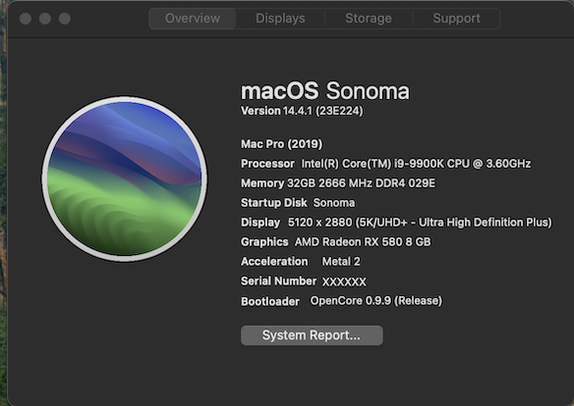Open the Support tab
Image resolution: width=574 pixels, height=406 pixels.
[456, 19]
